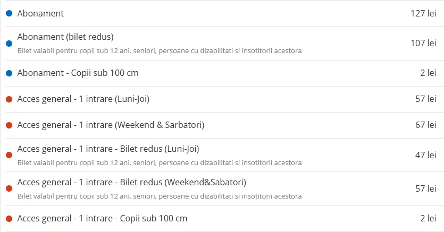Click red dot for Bilet redus (Weekend&Sabatori)
444x232 pixels.
click(9, 188)
